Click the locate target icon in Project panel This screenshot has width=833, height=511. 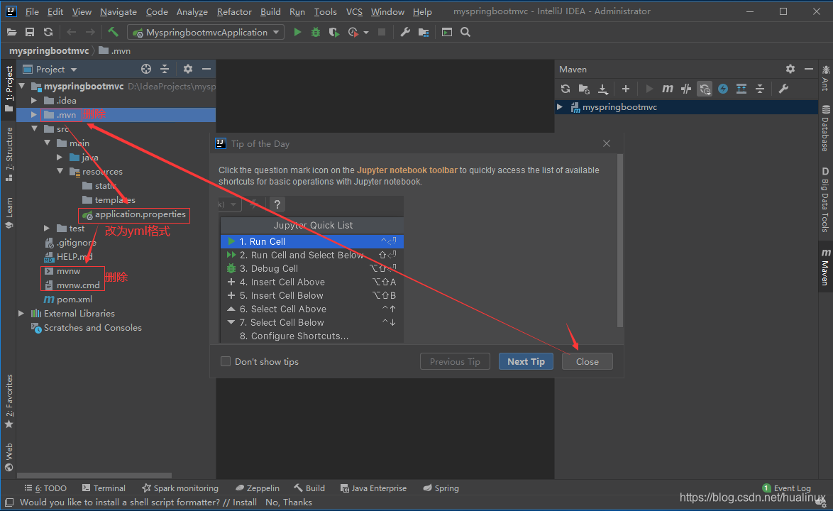[x=146, y=69]
